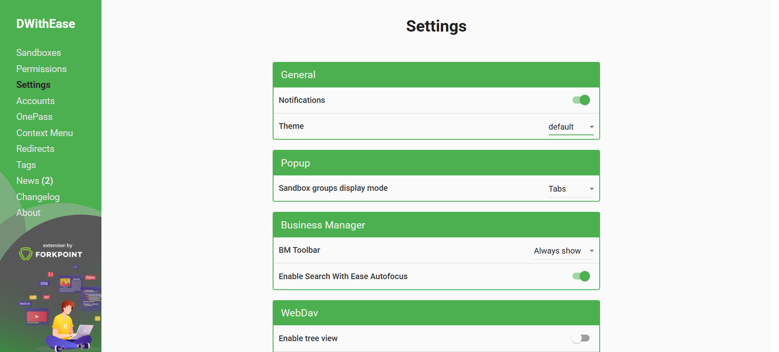Image resolution: width=779 pixels, height=352 pixels.
Task: Open the About page
Action: [x=28, y=213]
